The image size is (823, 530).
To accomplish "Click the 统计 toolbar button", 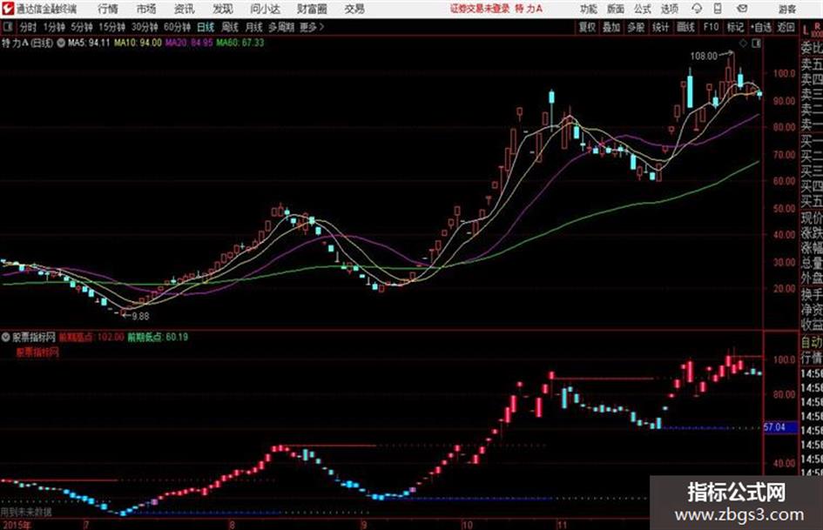I will 660,27.
